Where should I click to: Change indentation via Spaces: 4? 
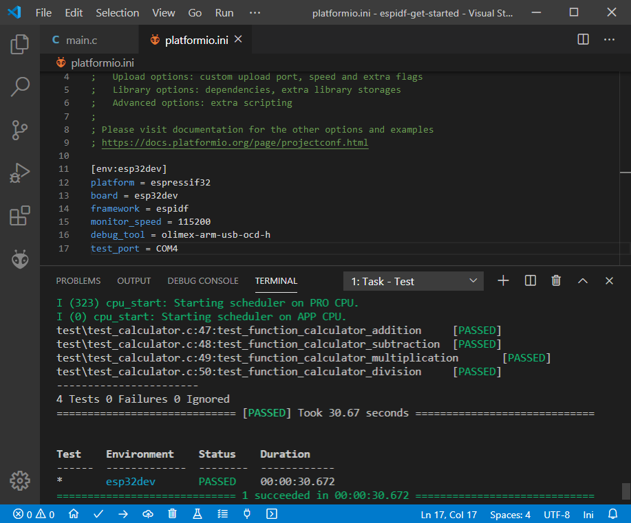510,515
